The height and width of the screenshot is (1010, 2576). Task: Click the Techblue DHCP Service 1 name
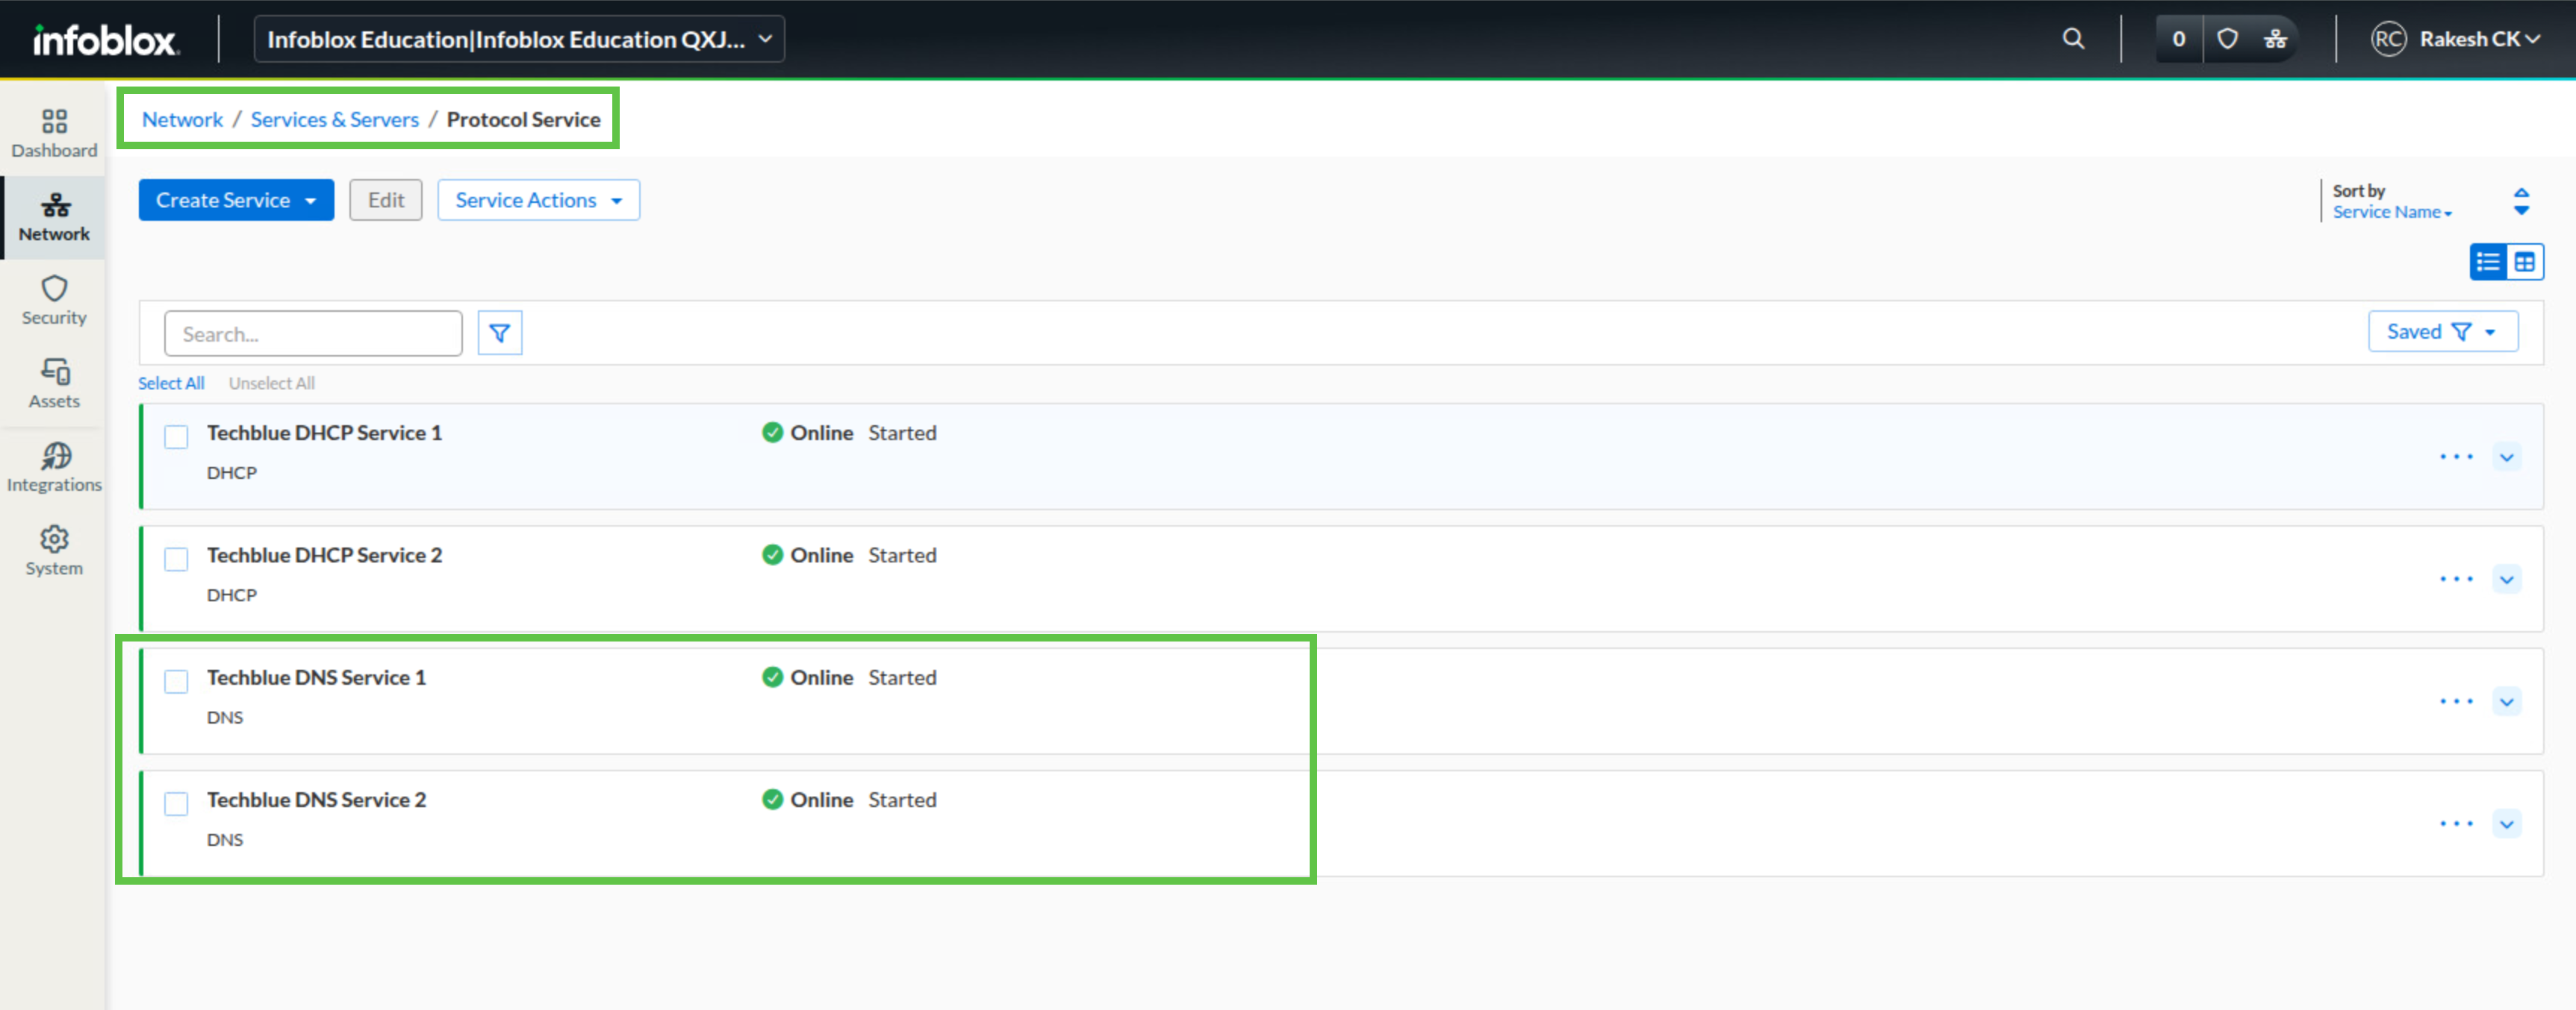click(x=324, y=433)
